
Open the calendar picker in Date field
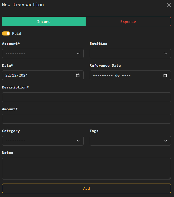[x=78, y=75]
